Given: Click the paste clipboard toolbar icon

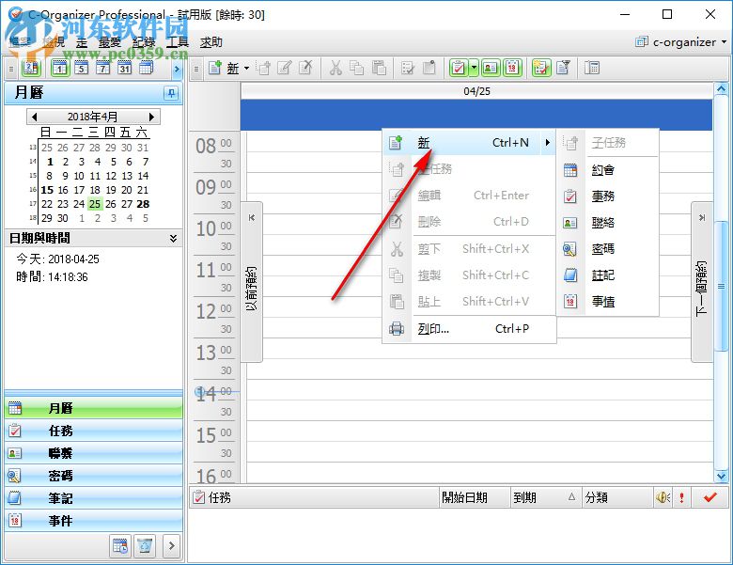Looking at the screenshot, I should [x=378, y=69].
